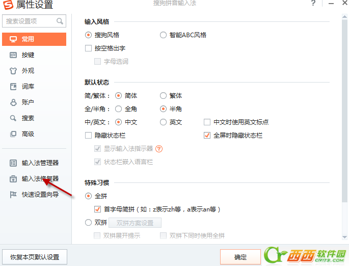Screen dimensions: 349x266
Task: Open the 常用 settings tab
Action: coord(34,39)
